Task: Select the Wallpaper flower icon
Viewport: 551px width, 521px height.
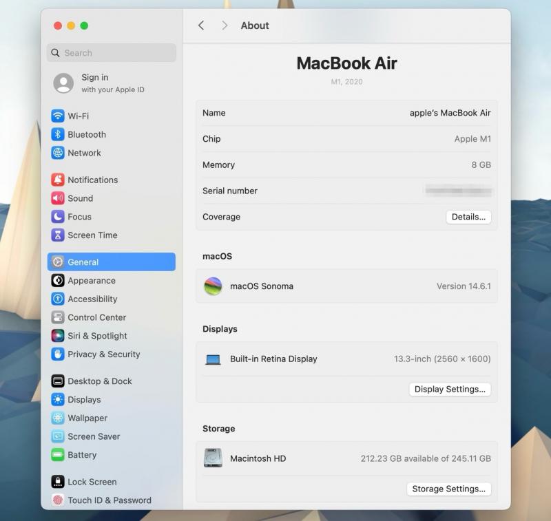Action: [x=58, y=418]
